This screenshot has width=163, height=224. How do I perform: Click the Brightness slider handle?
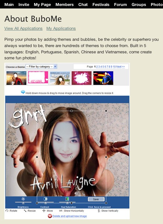point(23,203)
